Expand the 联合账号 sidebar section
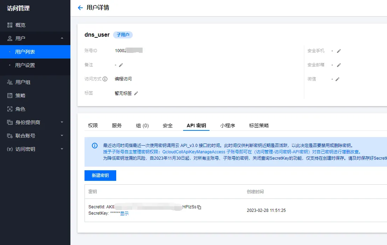The image size is (387, 245). coord(62,136)
